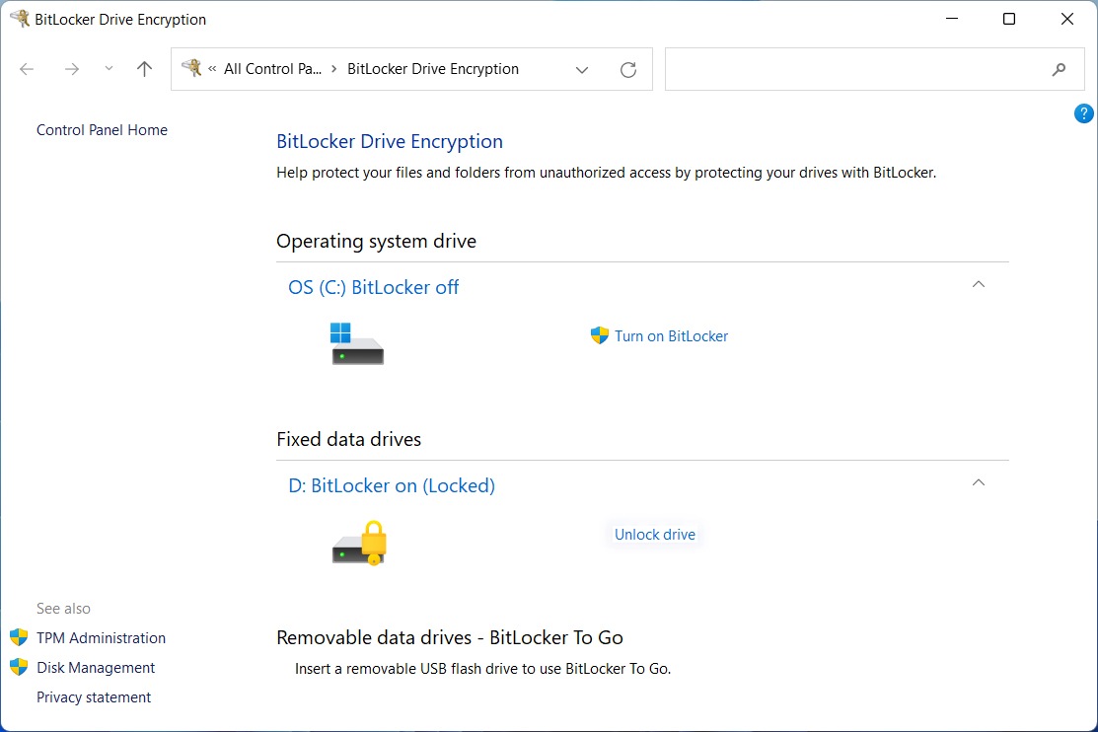
Task: Collapse the D: drive section
Action: click(x=979, y=482)
